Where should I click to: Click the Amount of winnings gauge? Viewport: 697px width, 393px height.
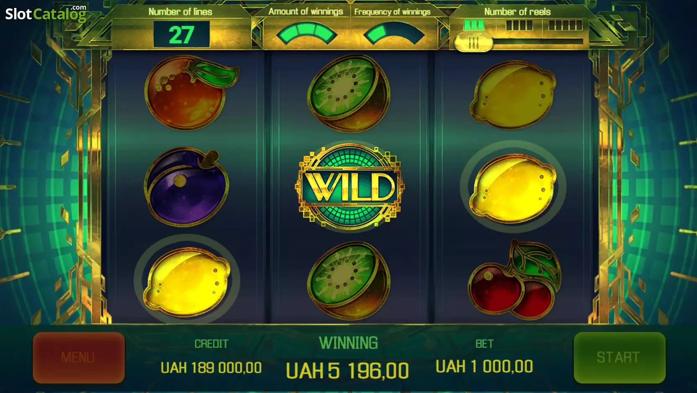[x=307, y=34]
